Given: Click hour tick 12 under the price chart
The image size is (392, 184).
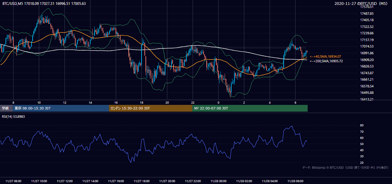Looking at the screenshot, I should tap(65, 102).
